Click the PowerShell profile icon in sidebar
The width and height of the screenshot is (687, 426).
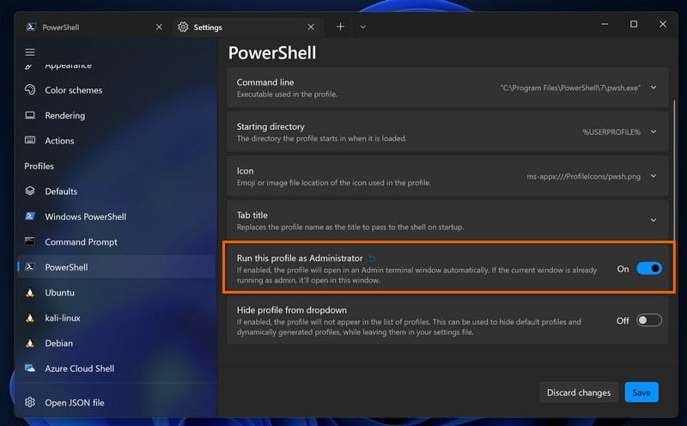coord(30,267)
